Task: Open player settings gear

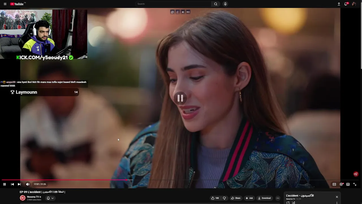Action: pos(341,184)
